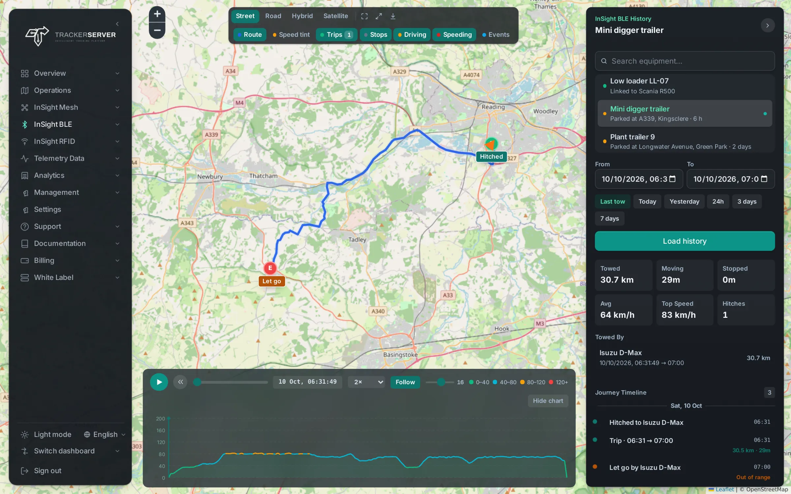791x494 pixels.
Task: Click the search equipment field
Action: (685, 61)
